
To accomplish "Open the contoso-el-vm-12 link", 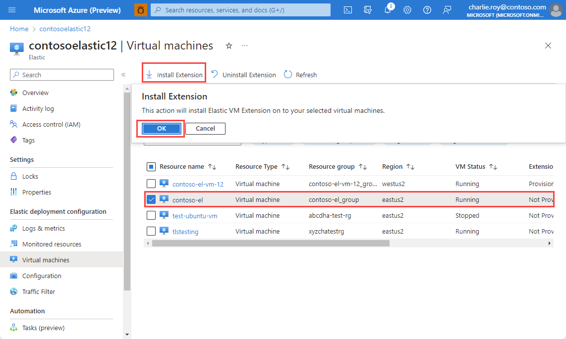I will pyautogui.click(x=198, y=184).
